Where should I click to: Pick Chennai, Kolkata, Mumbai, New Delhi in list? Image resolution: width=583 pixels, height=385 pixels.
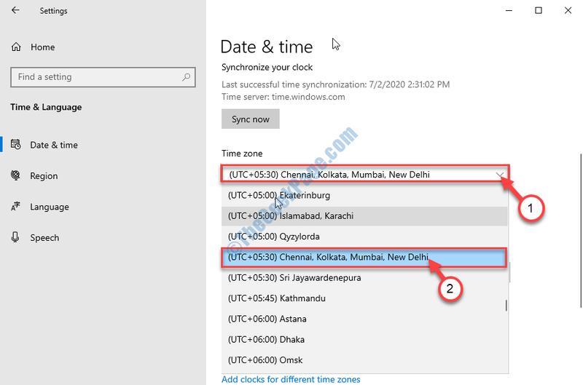tap(364, 258)
